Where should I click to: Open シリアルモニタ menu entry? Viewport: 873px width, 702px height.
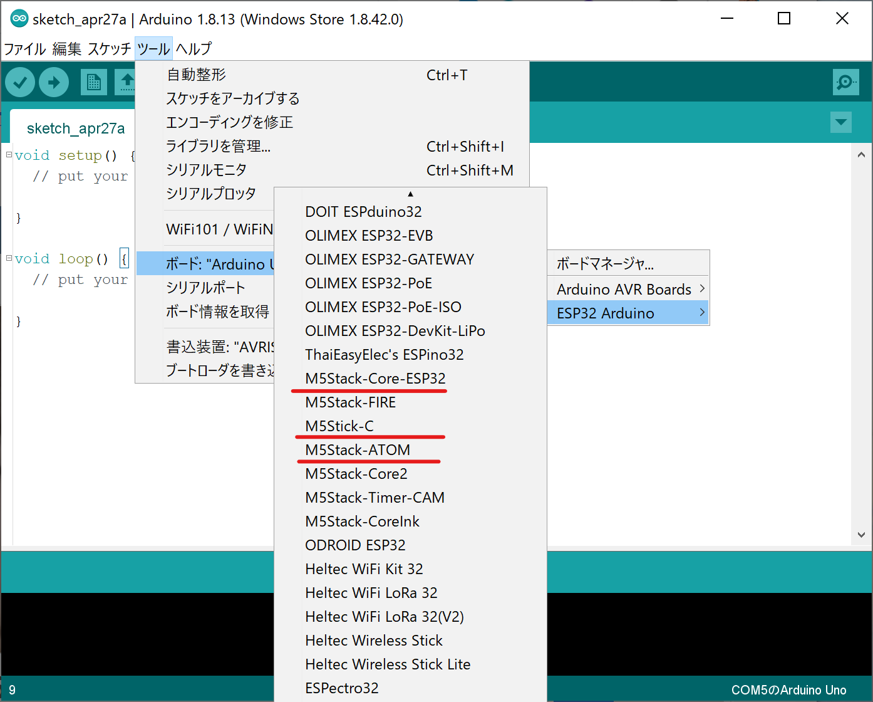coord(332,170)
